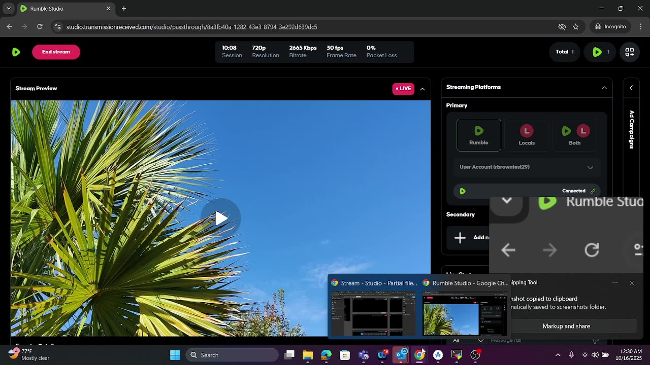The image size is (650, 365).
Task: Bookmark this page with the star icon
Action: coord(575,27)
